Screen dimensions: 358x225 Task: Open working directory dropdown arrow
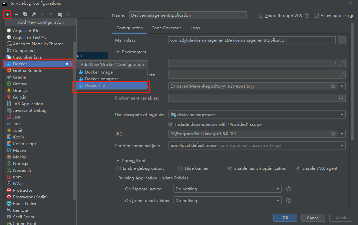click(x=342, y=86)
